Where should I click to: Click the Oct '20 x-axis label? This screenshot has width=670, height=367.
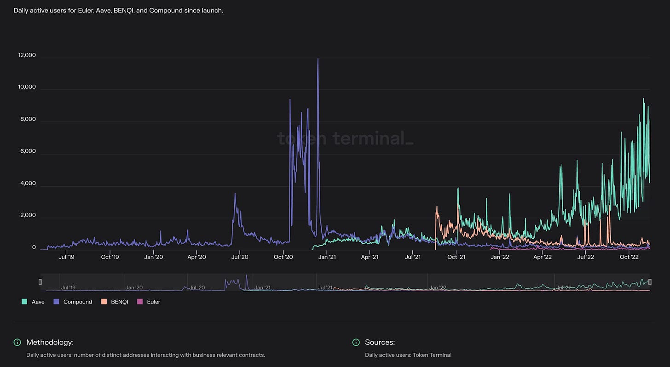[283, 257]
